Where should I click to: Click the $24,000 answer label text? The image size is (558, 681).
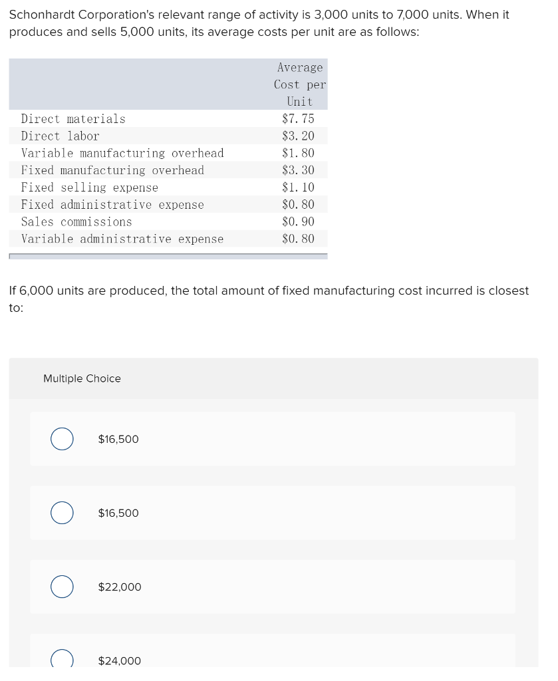(120, 661)
